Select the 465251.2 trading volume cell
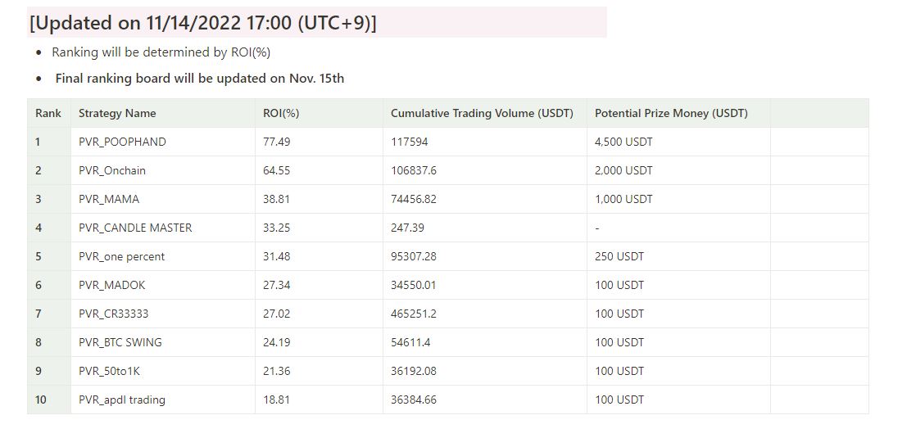The height and width of the screenshot is (438, 916). [484, 314]
